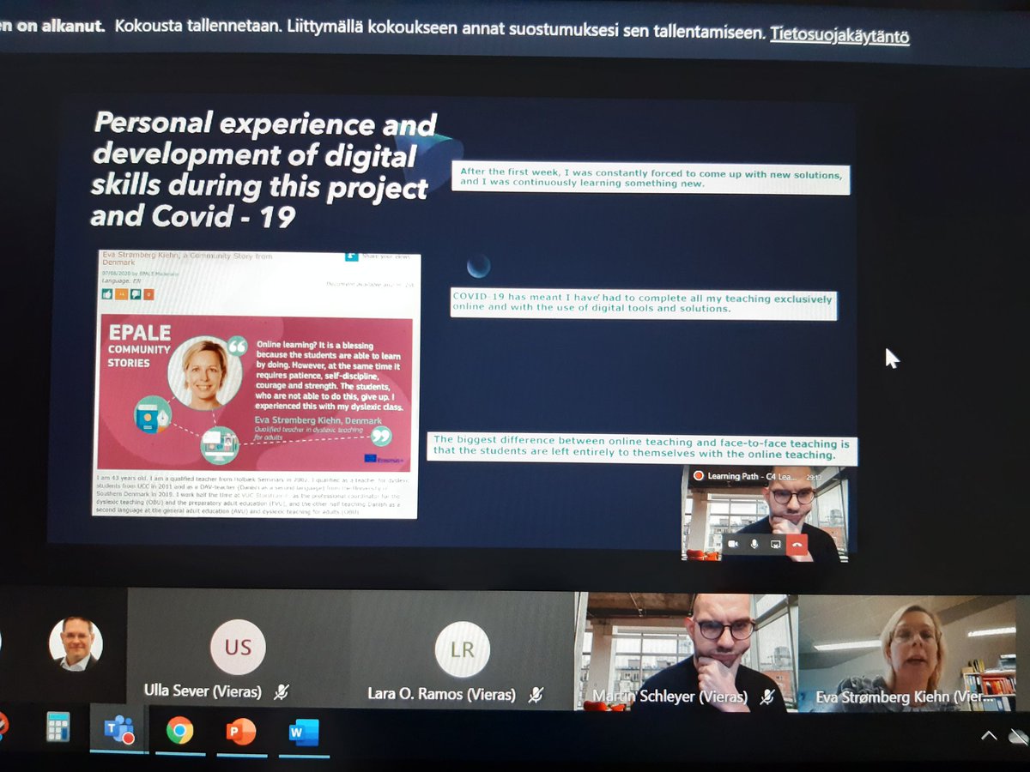Viewport: 1030px width, 772px height.
Task: Hang up using the red phone button
Action: coord(797,544)
